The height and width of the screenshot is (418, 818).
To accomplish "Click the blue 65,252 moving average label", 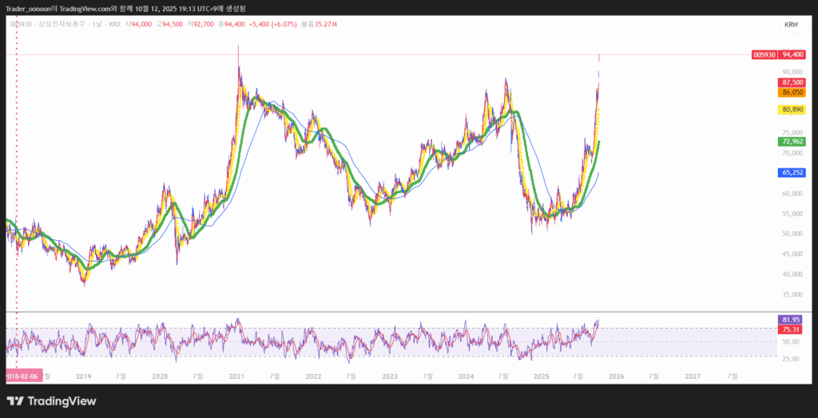I will 792,172.
